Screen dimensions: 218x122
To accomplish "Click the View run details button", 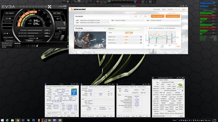I will 157,16.
